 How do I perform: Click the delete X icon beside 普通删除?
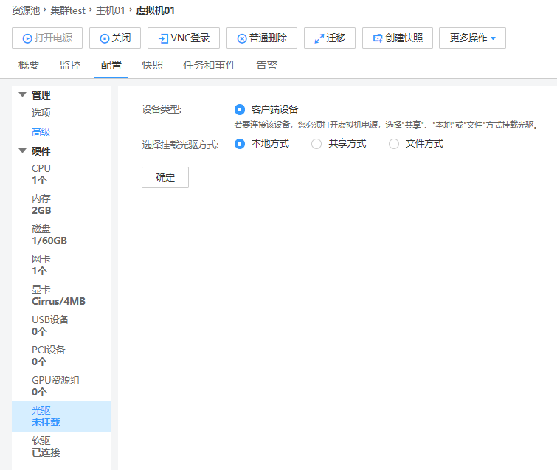coord(242,38)
